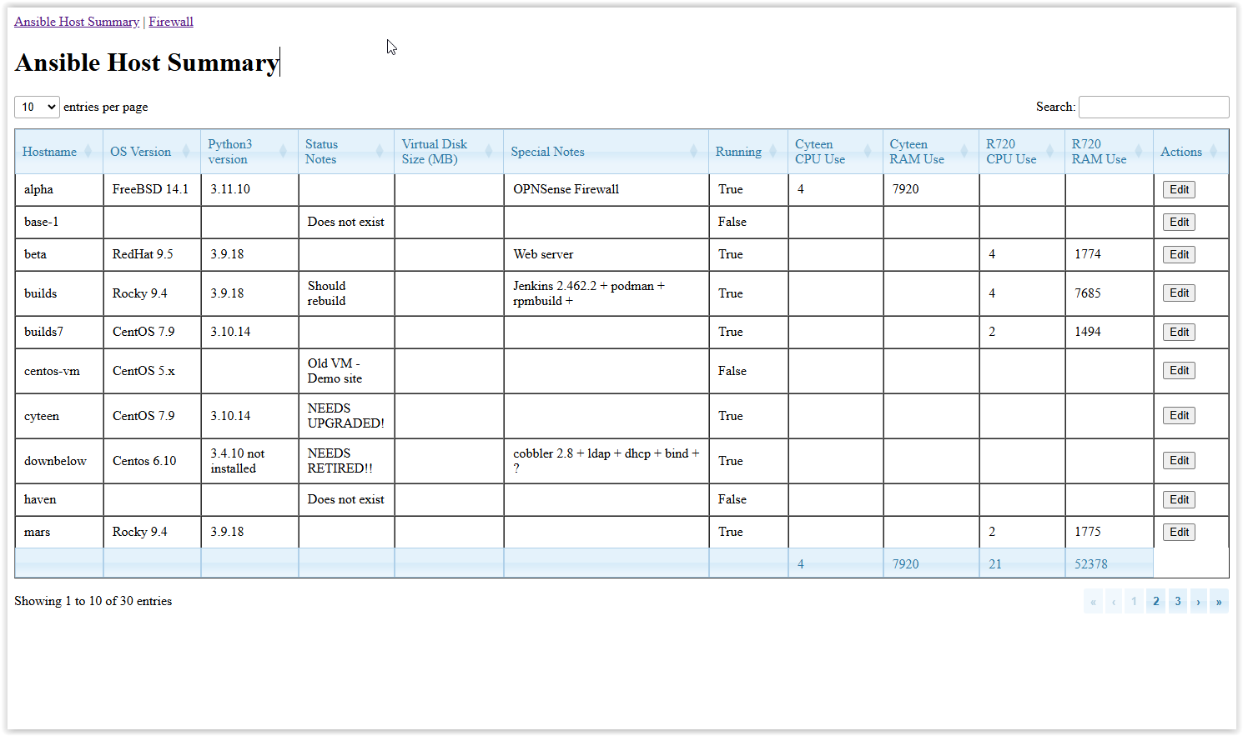Viewport: 1243px width, 736px height.
Task: Edit the builds7 host row
Action: click(1179, 332)
